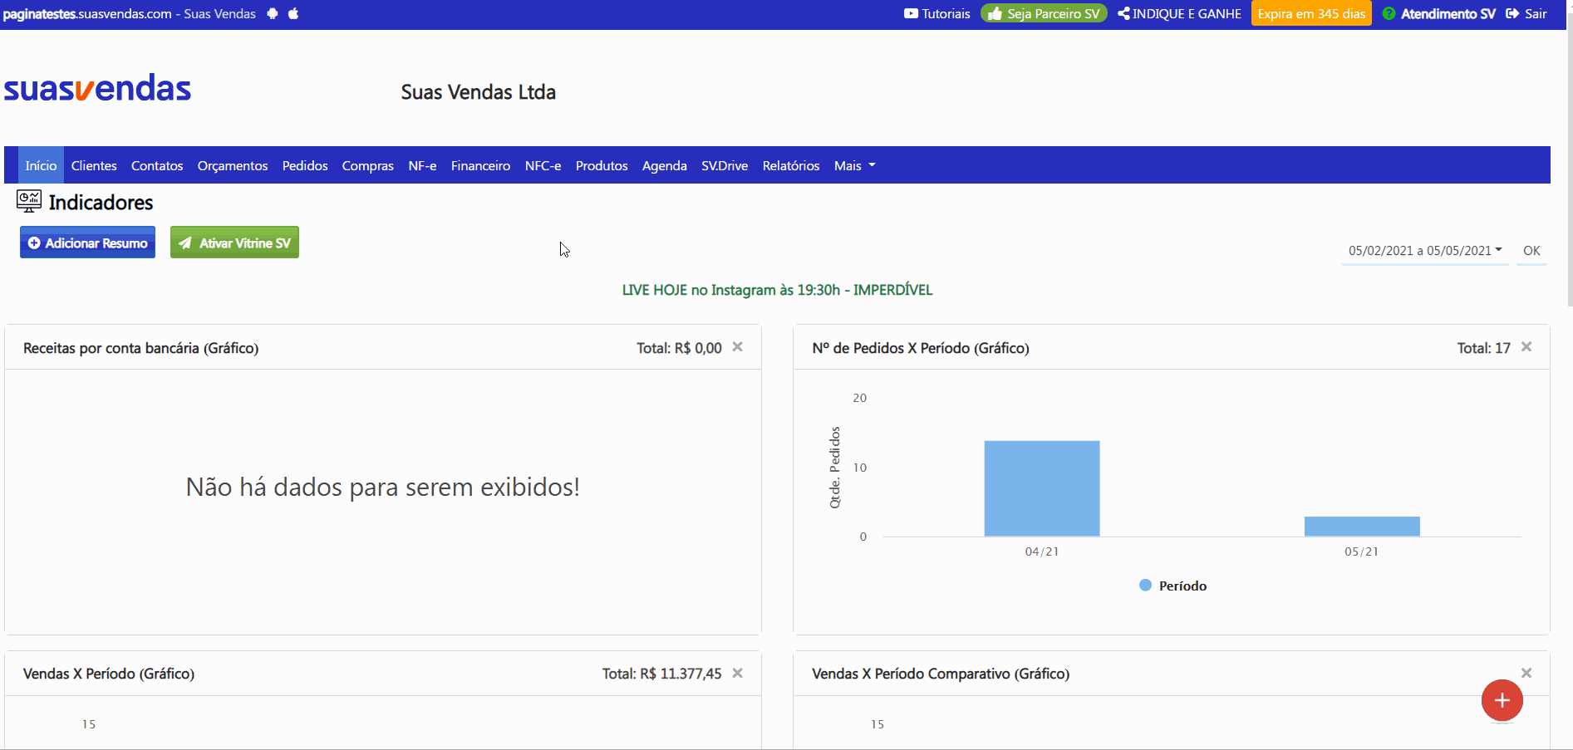1573x750 pixels.
Task: Click the Ativar Vitrine SV button
Action: pos(234,243)
